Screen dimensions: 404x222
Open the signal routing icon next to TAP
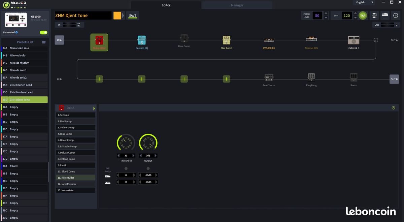coord(374,15)
